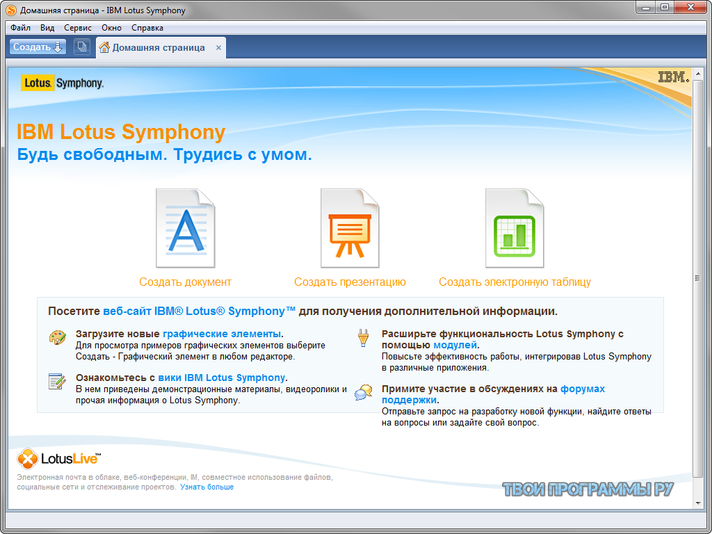Click the Узнать больше link
This screenshot has width=712, height=534.
pos(207,487)
